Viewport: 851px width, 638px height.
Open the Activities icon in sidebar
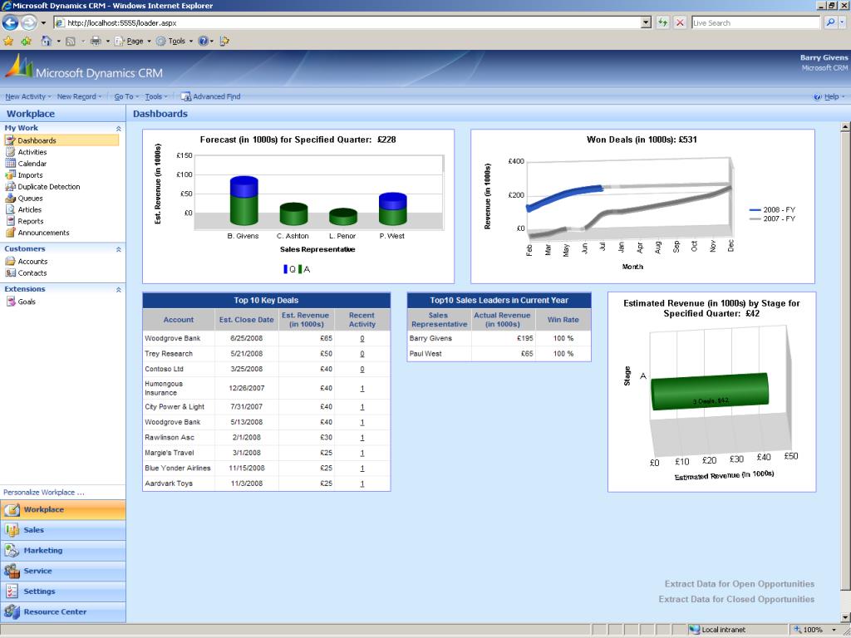10,152
